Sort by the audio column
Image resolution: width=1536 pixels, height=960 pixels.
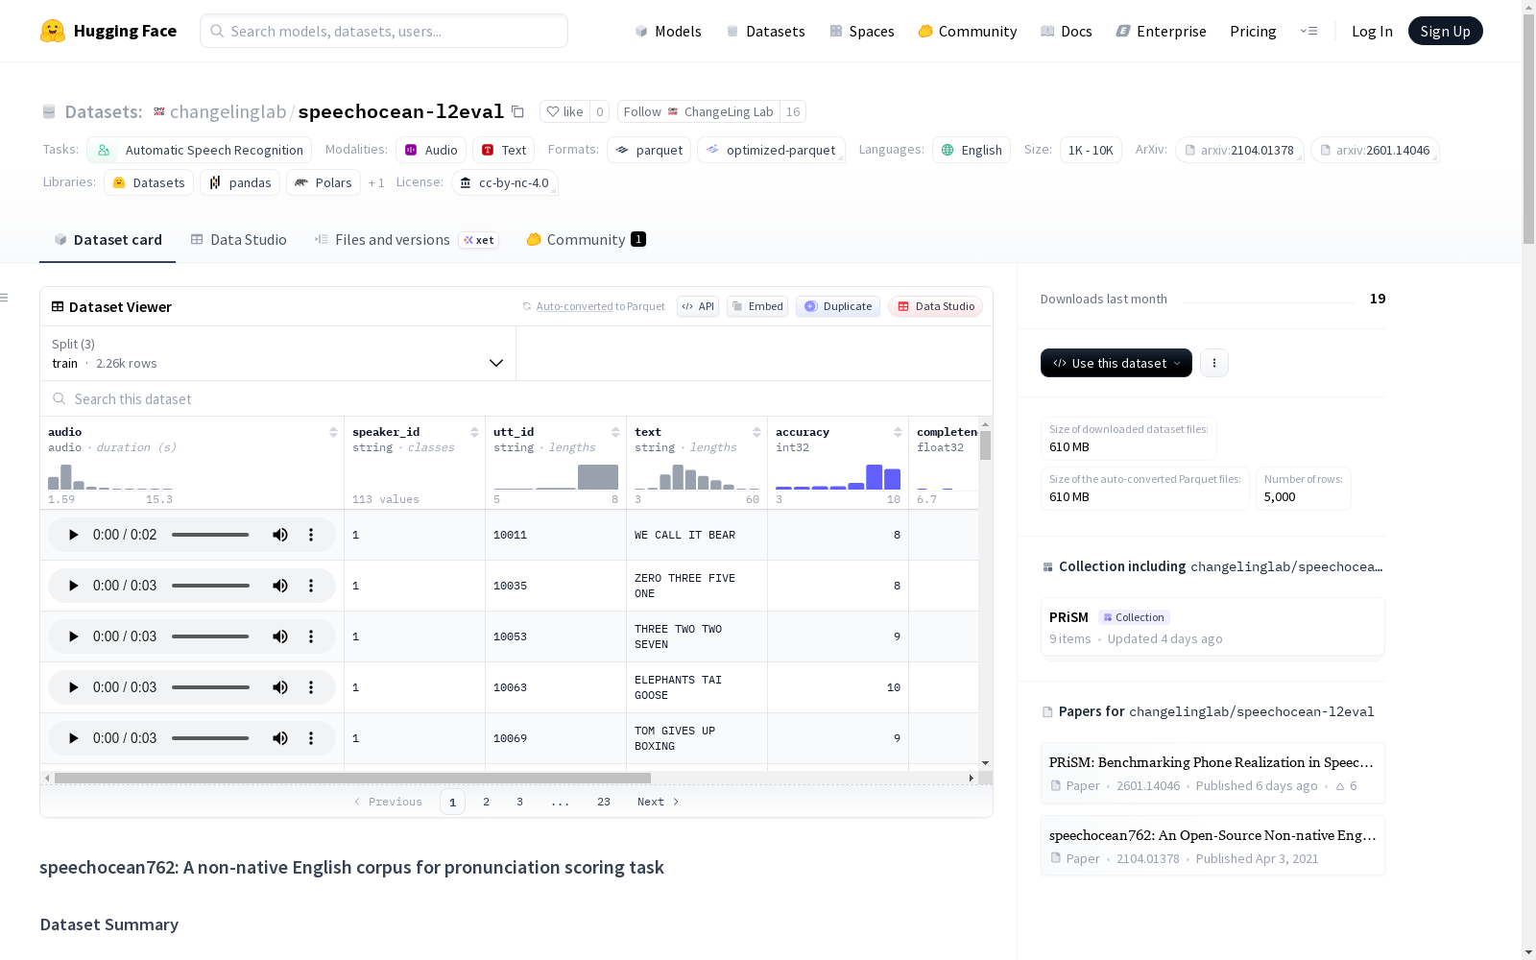[333, 432]
